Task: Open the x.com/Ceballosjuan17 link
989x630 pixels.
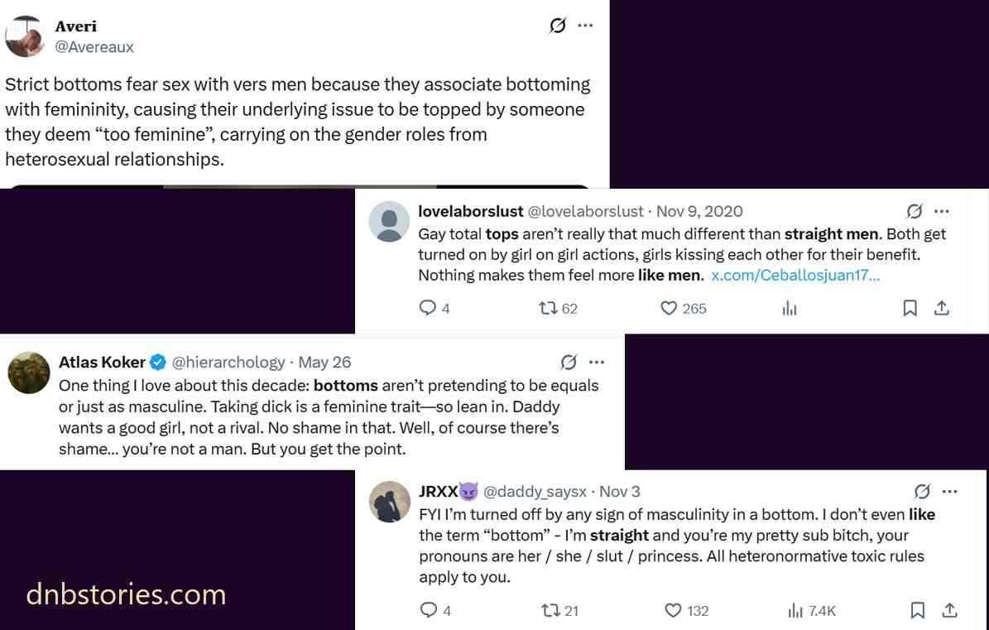Action: tap(795, 275)
